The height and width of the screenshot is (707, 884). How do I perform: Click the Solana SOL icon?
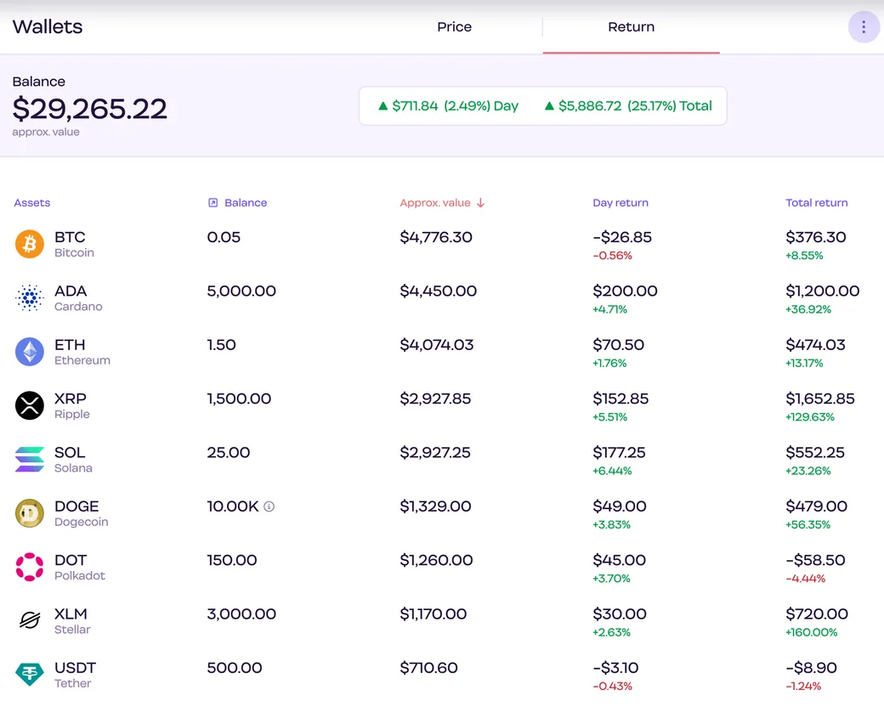[x=29, y=460]
